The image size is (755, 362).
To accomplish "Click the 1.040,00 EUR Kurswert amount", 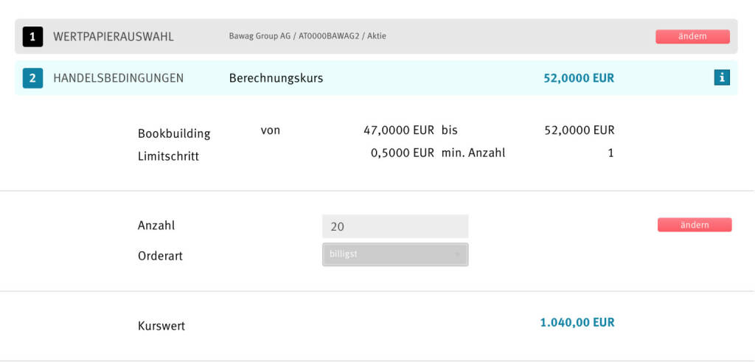I will (x=577, y=322).
